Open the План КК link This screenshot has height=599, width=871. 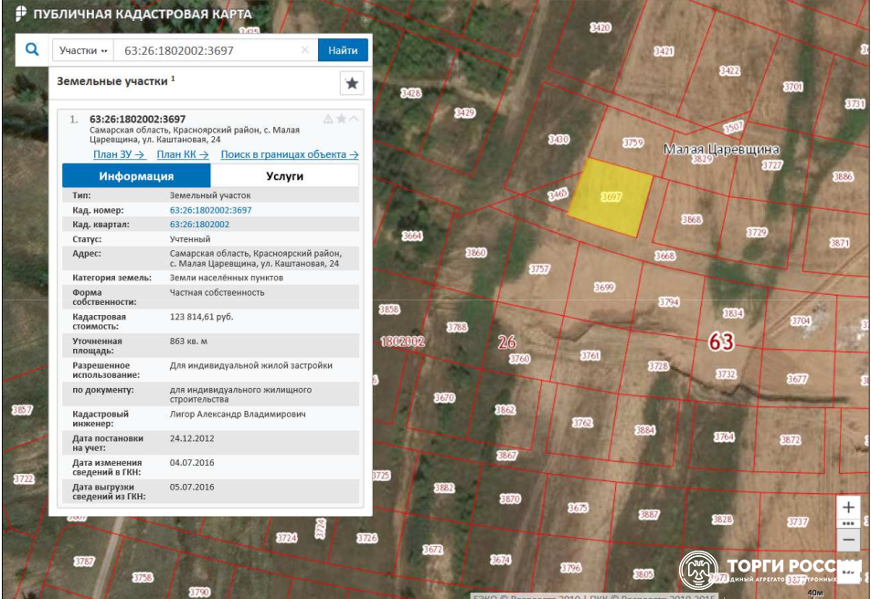pyautogui.click(x=183, y=154)
